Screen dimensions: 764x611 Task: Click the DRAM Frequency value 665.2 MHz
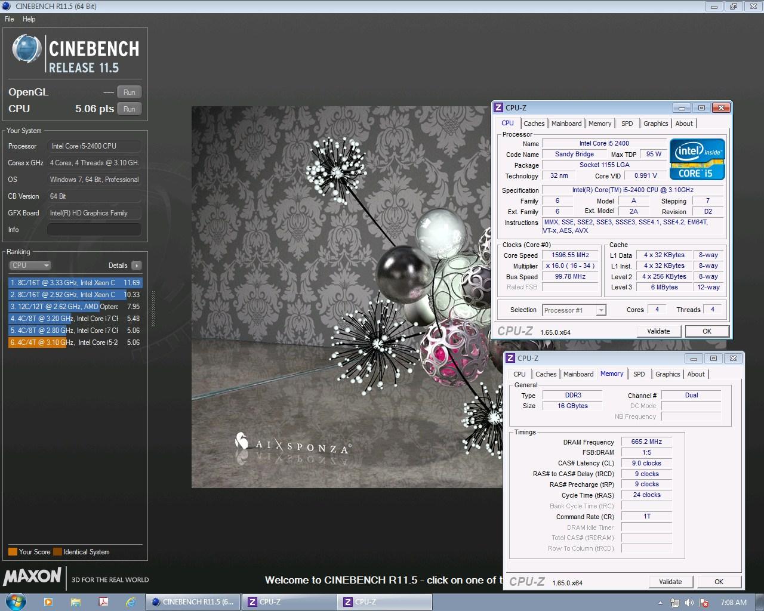(646, 442)
